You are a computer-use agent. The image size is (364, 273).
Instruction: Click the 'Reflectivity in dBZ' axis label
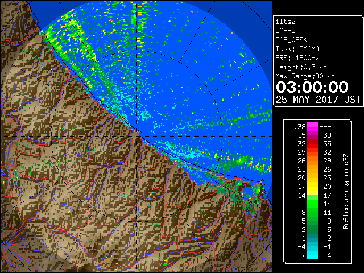coord(346,191)
